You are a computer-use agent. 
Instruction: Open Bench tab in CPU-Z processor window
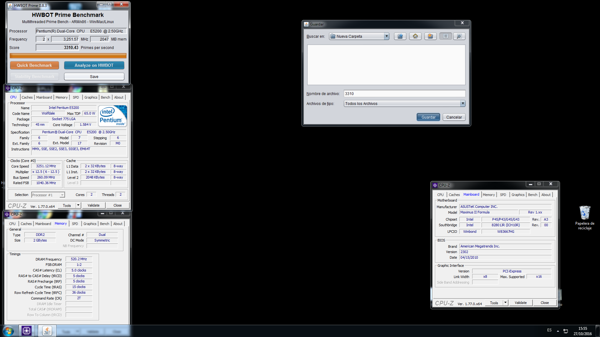(x=106, y=97)
